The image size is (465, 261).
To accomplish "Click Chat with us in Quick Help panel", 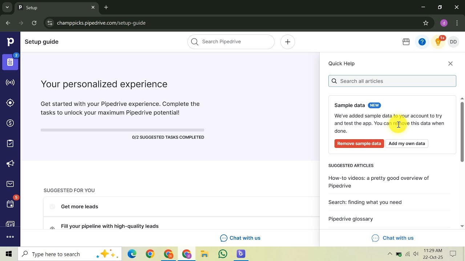I will 392,238.
